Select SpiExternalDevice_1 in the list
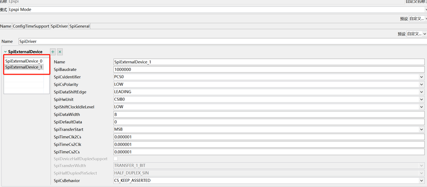The height and width of the screenshot is (187, 427). [x=24, y=67]
